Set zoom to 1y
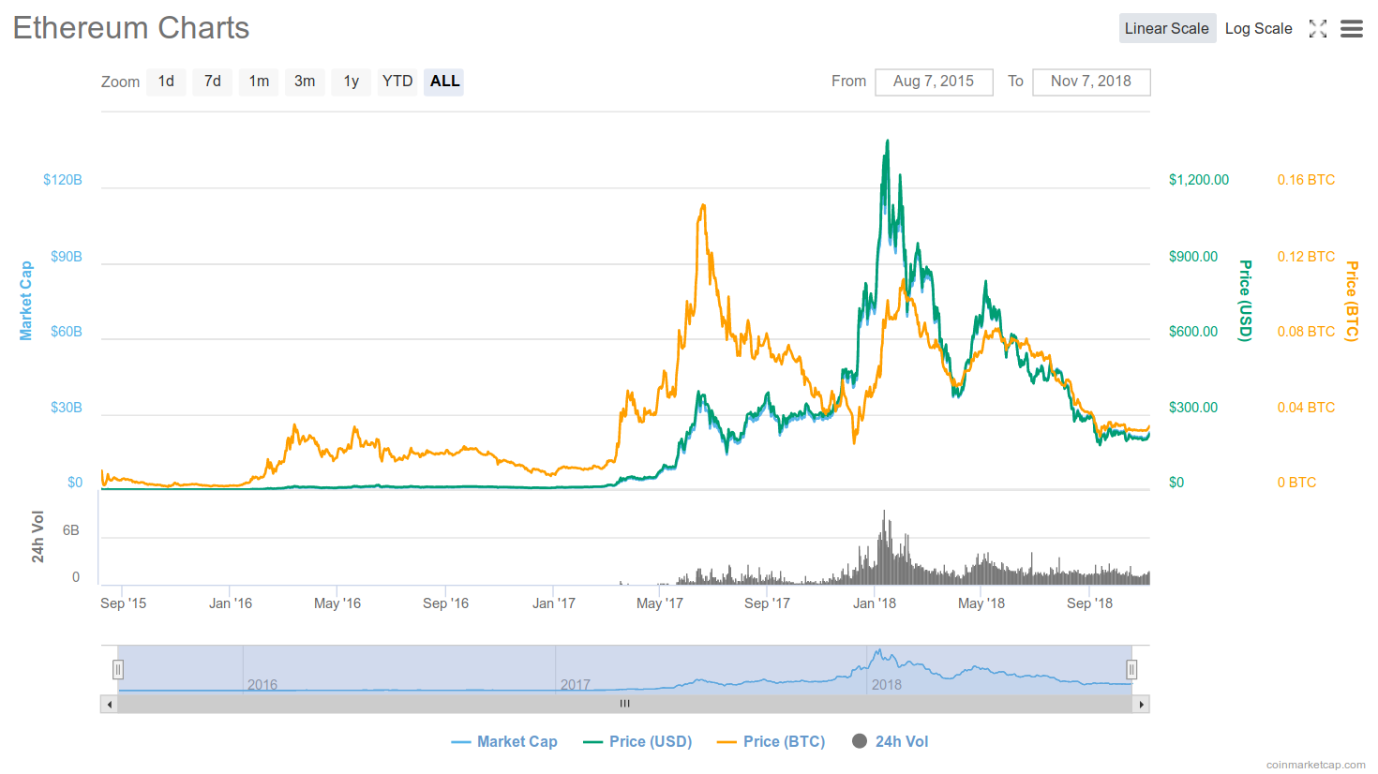 352,82
